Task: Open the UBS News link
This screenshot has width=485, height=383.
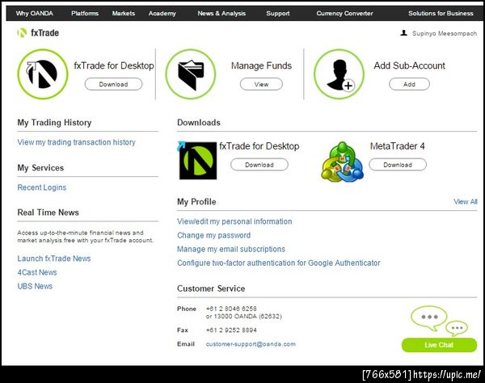Action: pos(35,286)
